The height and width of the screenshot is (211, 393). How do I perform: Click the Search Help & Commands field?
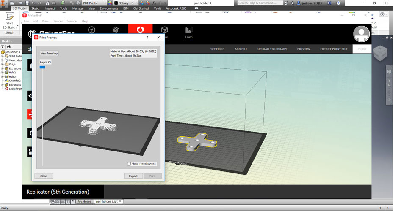click(x=260, y=3)
